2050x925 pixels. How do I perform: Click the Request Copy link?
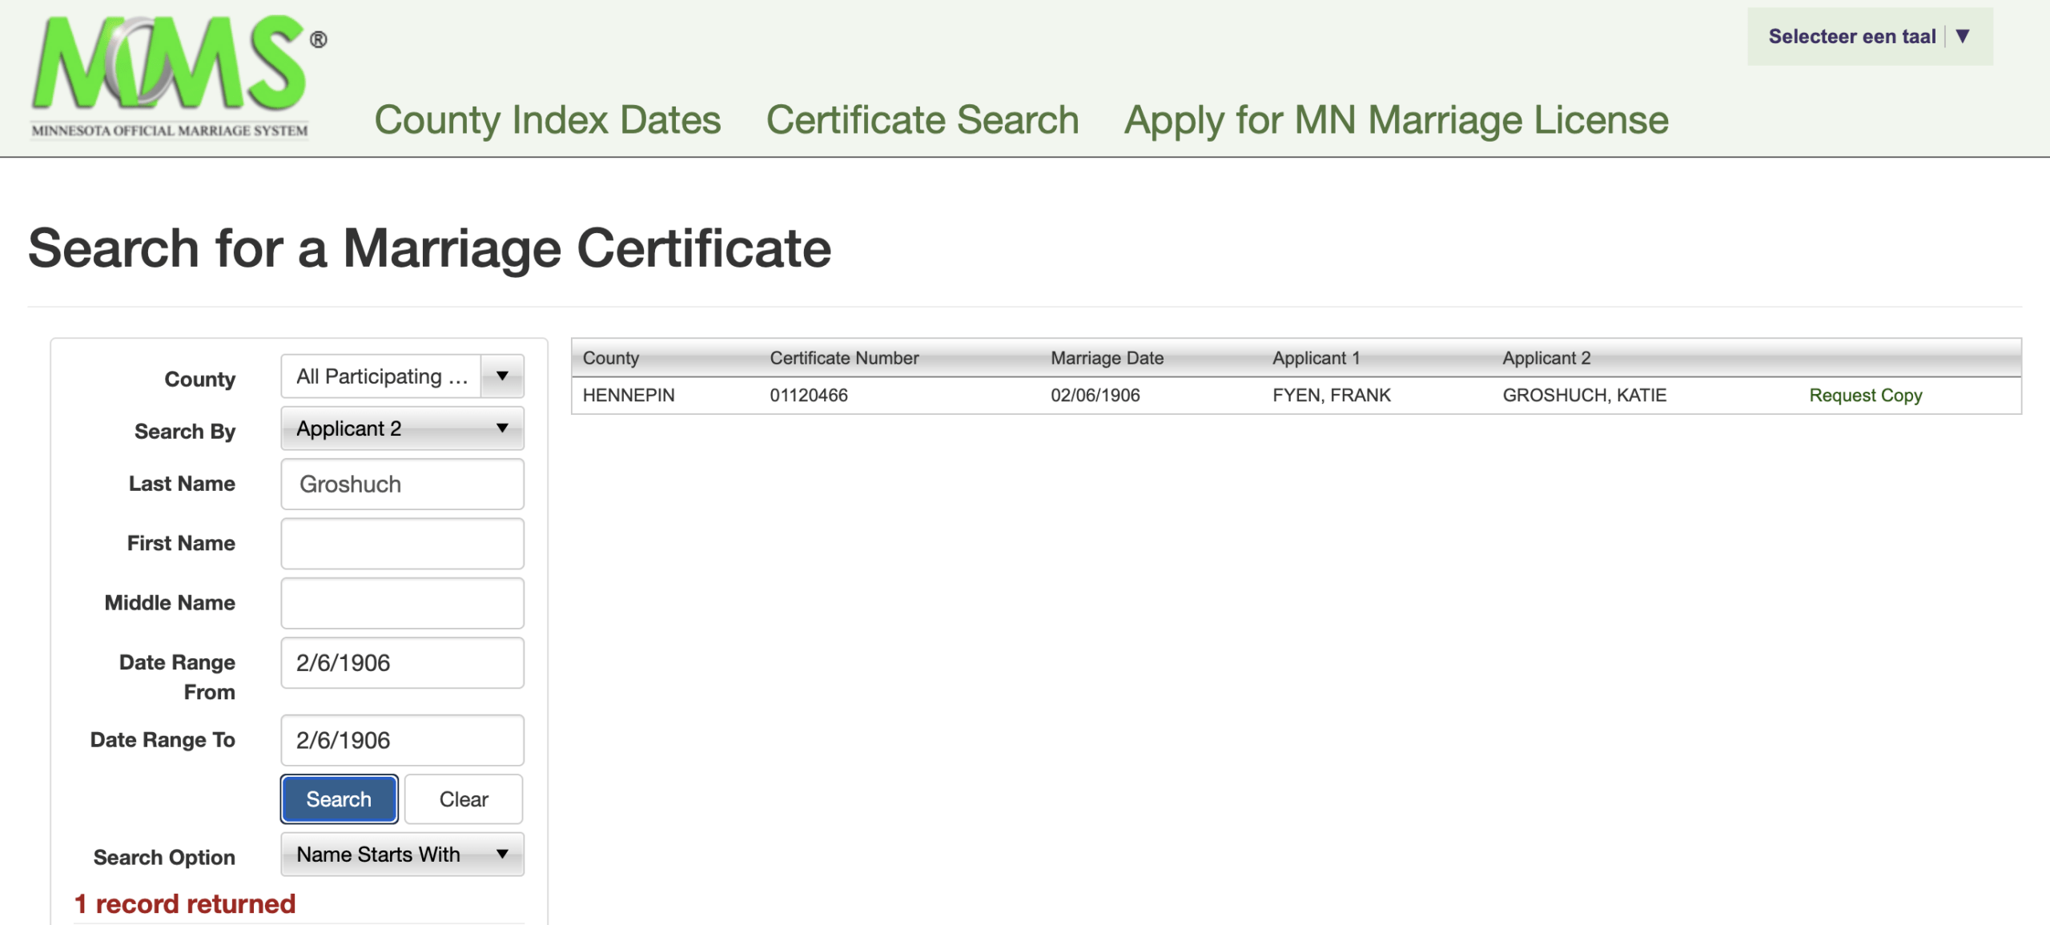coord(1865,396)
